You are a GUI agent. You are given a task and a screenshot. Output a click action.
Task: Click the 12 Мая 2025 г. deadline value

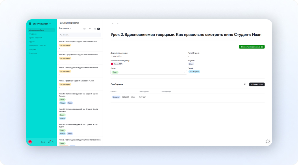click(116, 56)
